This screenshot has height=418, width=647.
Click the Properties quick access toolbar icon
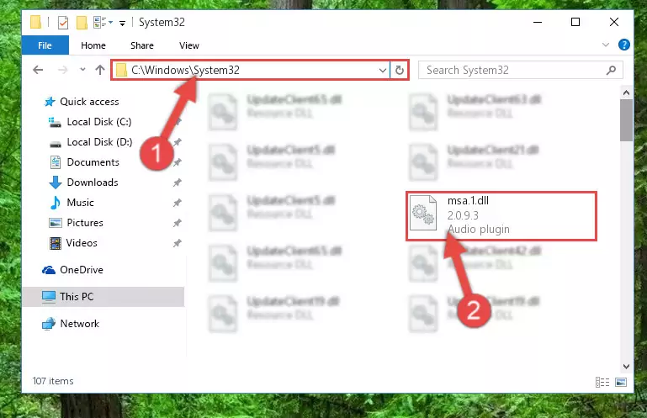click(x=63, y=22)
